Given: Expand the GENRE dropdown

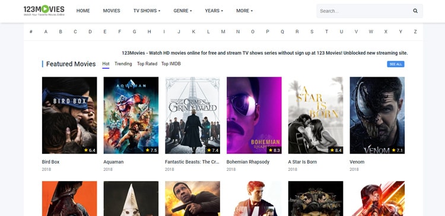Looking at the screenshot, I should [x=183, y=11].
